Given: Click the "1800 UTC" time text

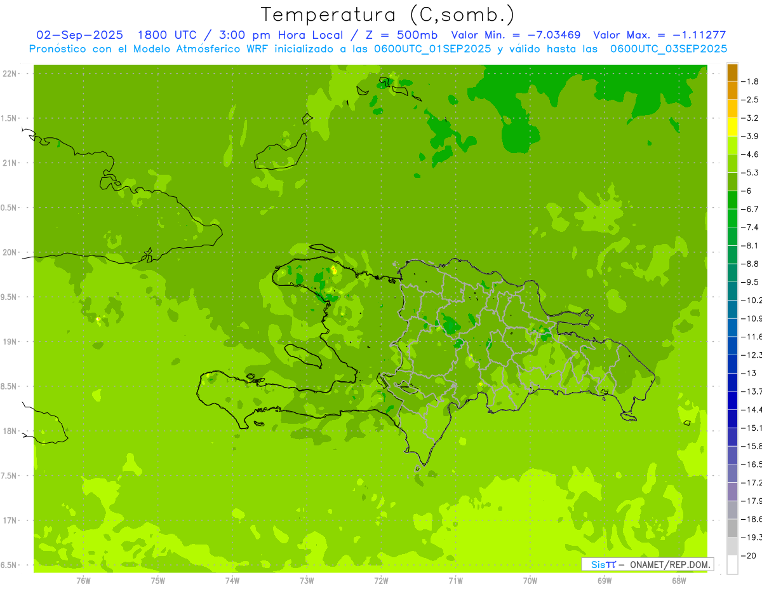Looking at the screenshot, I should coord(167,36).
